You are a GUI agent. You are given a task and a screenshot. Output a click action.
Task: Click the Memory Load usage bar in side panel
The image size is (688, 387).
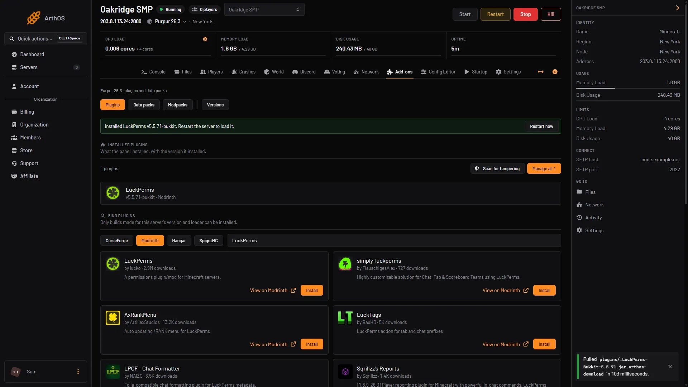pos(628,88)
